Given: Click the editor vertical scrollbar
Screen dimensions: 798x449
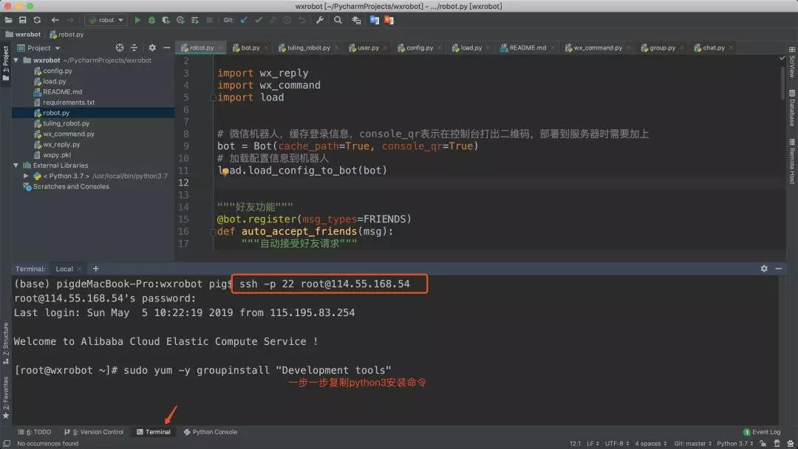Looking at the screenshot, I should 782,81.
